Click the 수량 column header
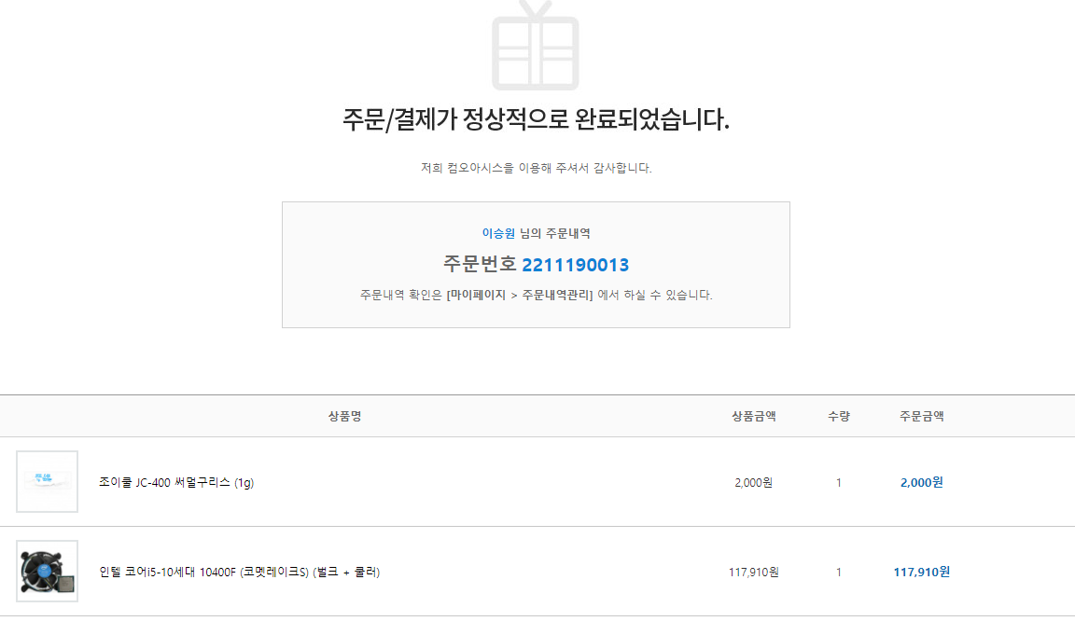The image size is (1075, 635). click(x=838, y=416)
